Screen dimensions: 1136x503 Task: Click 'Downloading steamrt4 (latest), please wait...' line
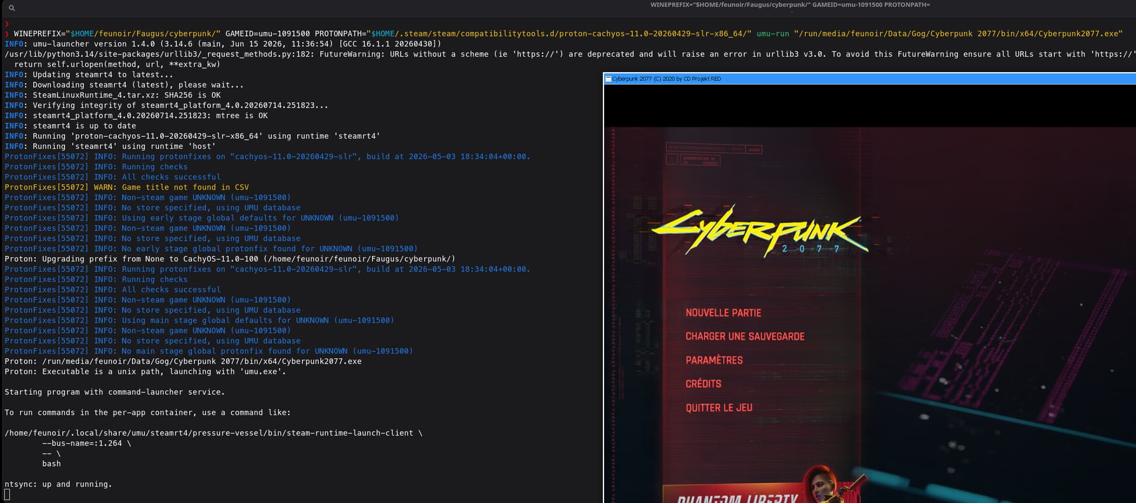point(124,85)
